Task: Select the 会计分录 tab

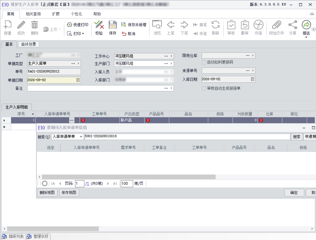Action: (29, 44)
